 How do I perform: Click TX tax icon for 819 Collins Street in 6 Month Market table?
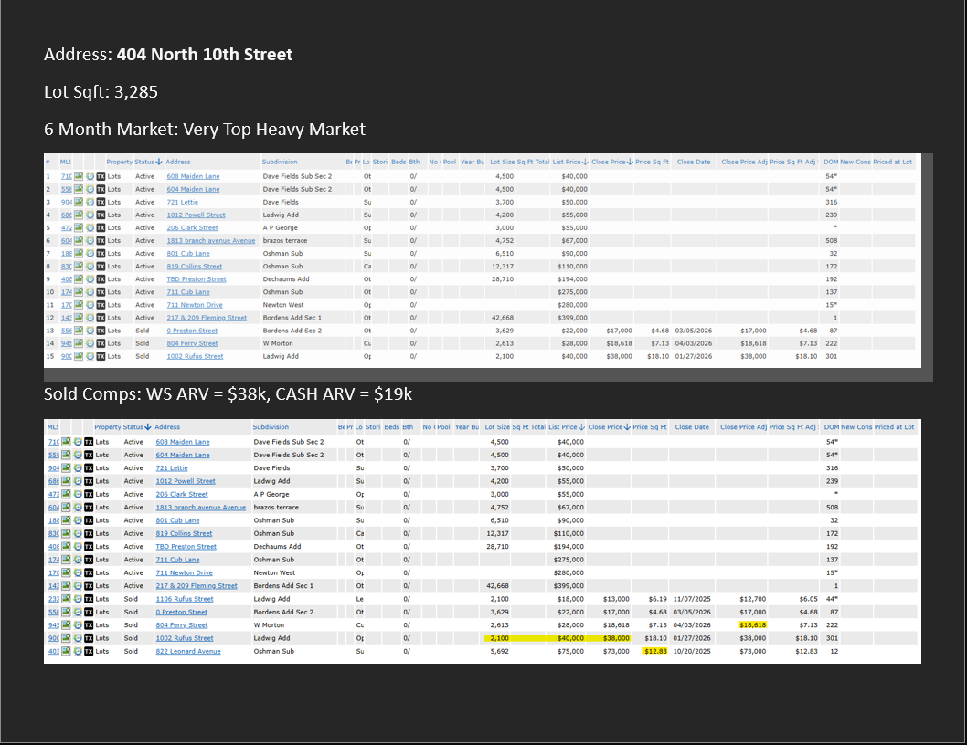click(101, 267)
